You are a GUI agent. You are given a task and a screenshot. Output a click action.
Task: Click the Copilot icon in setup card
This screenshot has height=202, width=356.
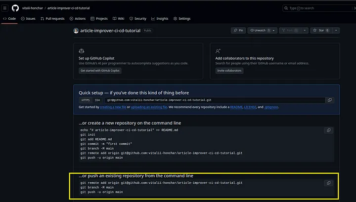point(81,51)
